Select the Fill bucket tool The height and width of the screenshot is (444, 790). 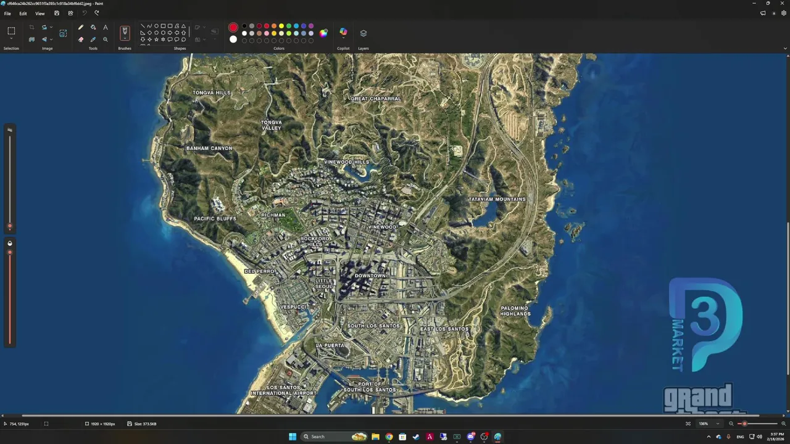coord(93,27)
